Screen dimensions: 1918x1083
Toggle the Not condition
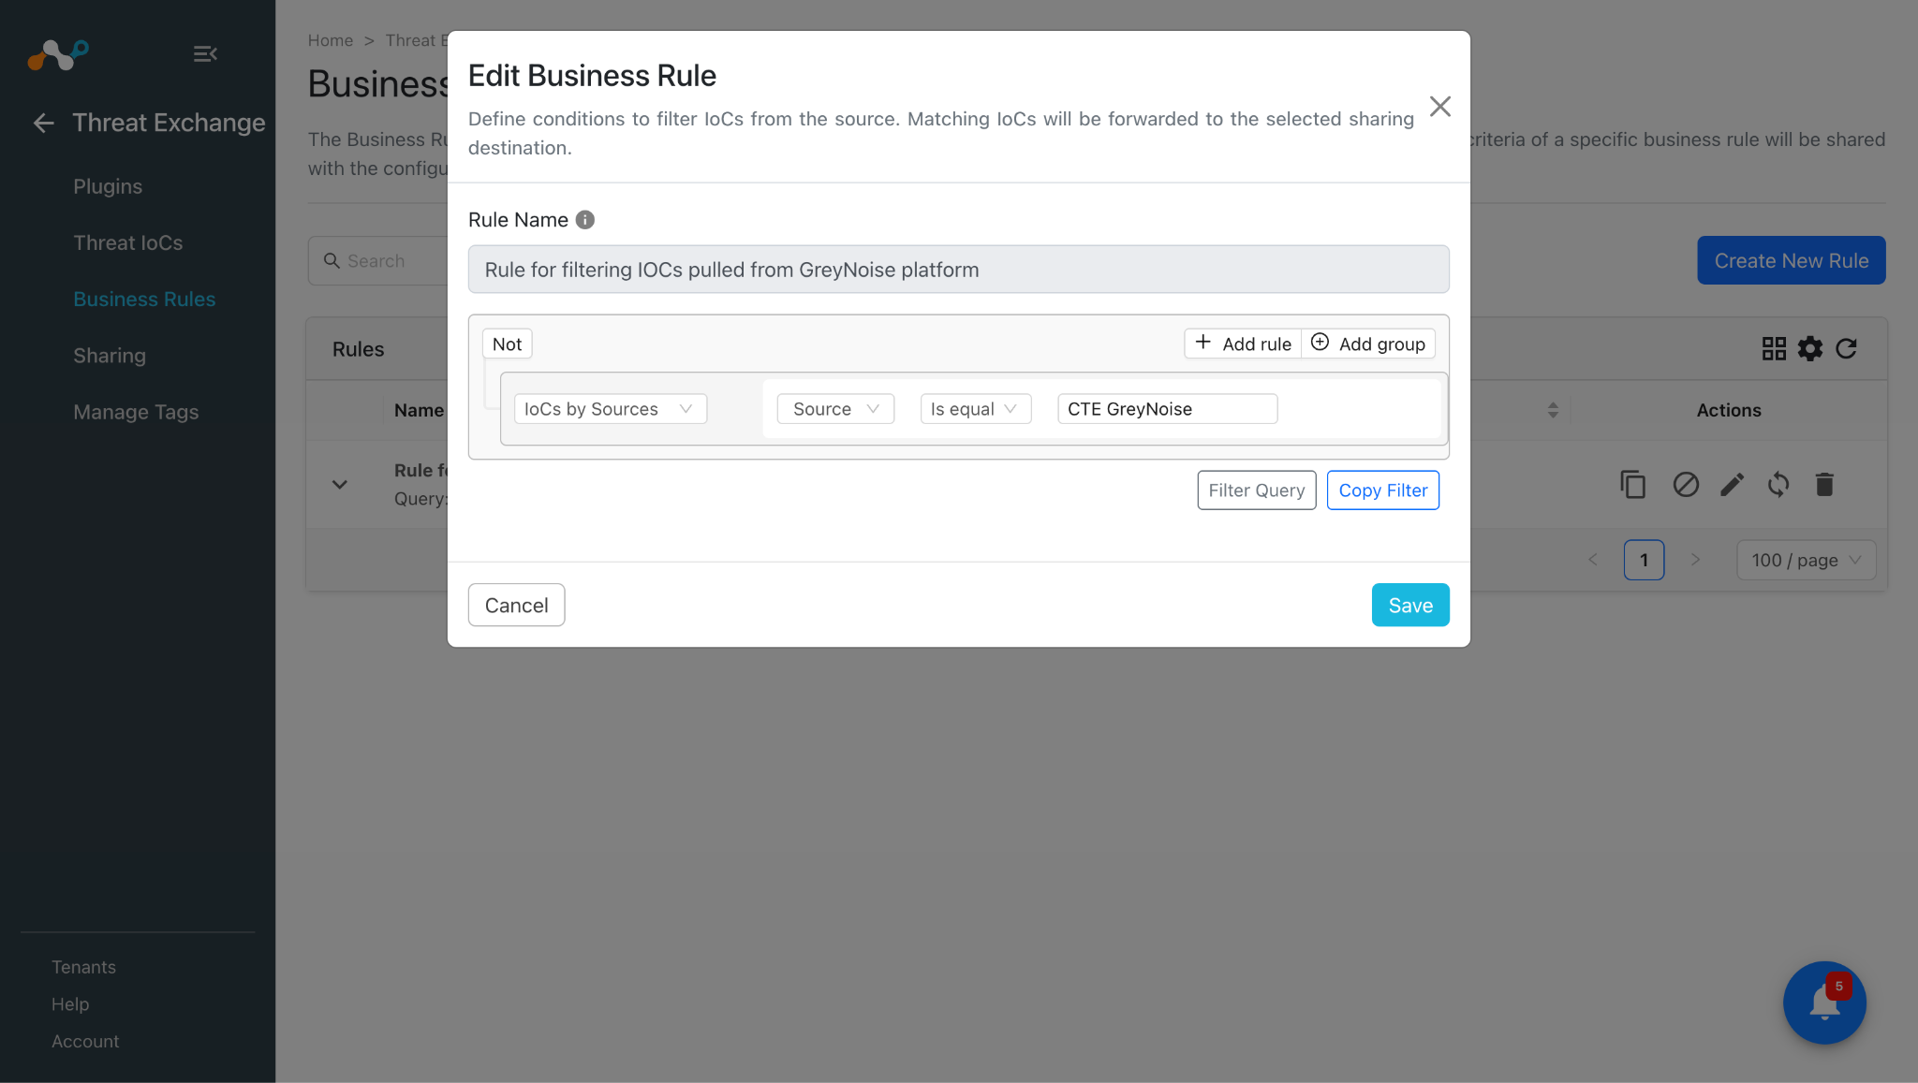(507, 344)
